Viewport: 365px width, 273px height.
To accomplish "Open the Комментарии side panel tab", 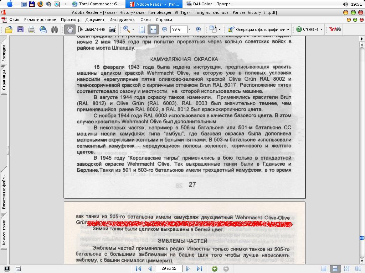I will (4, 232).
